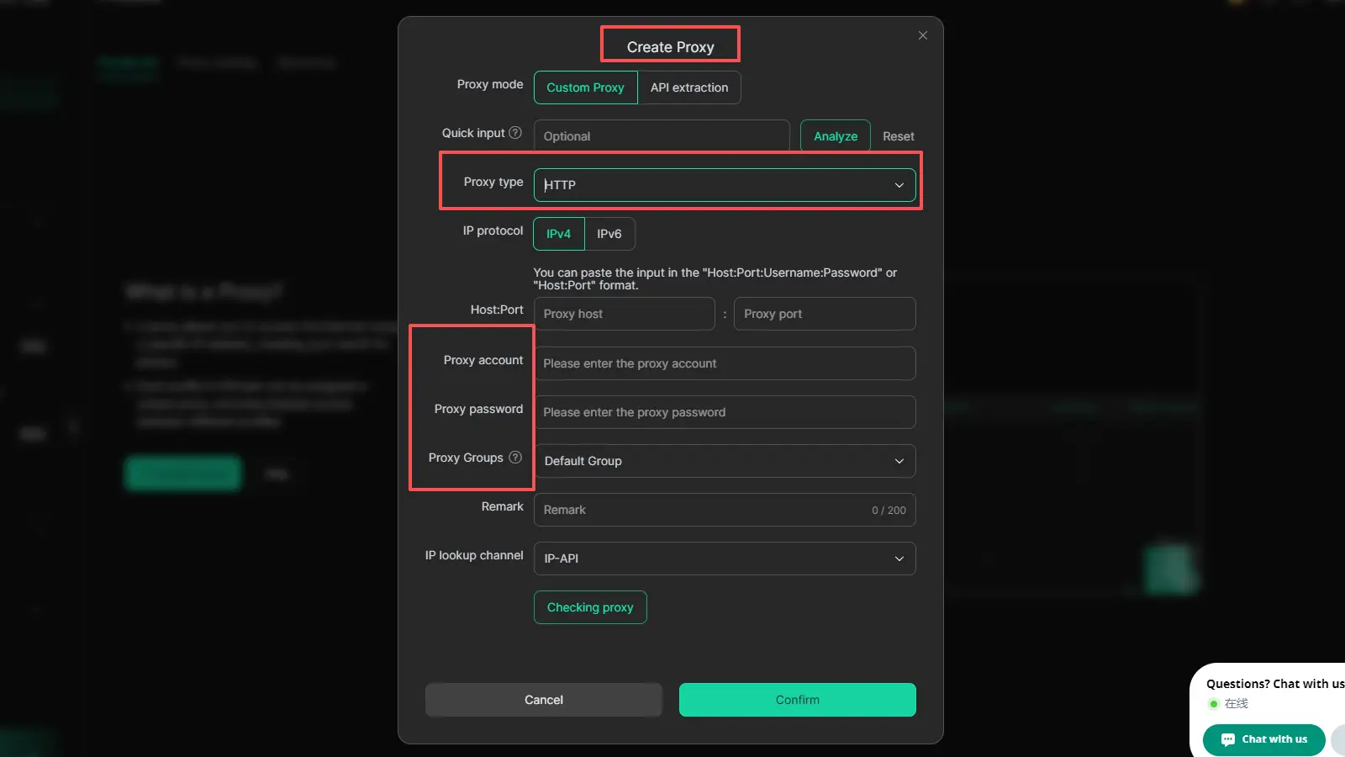Select the IPv4 protocol option
Image resolution: width=1345 pixels, height=757 pixels.
point(558,234)
